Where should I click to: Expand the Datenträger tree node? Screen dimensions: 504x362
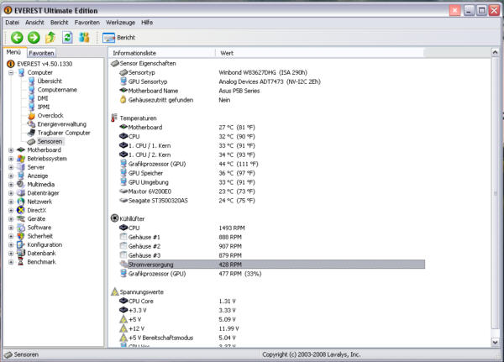[11, 193]
